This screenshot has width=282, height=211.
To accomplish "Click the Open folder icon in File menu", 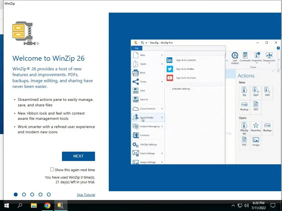I will tap(135, 64).
